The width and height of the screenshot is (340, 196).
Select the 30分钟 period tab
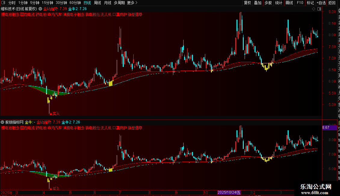(x=61, y=3)
